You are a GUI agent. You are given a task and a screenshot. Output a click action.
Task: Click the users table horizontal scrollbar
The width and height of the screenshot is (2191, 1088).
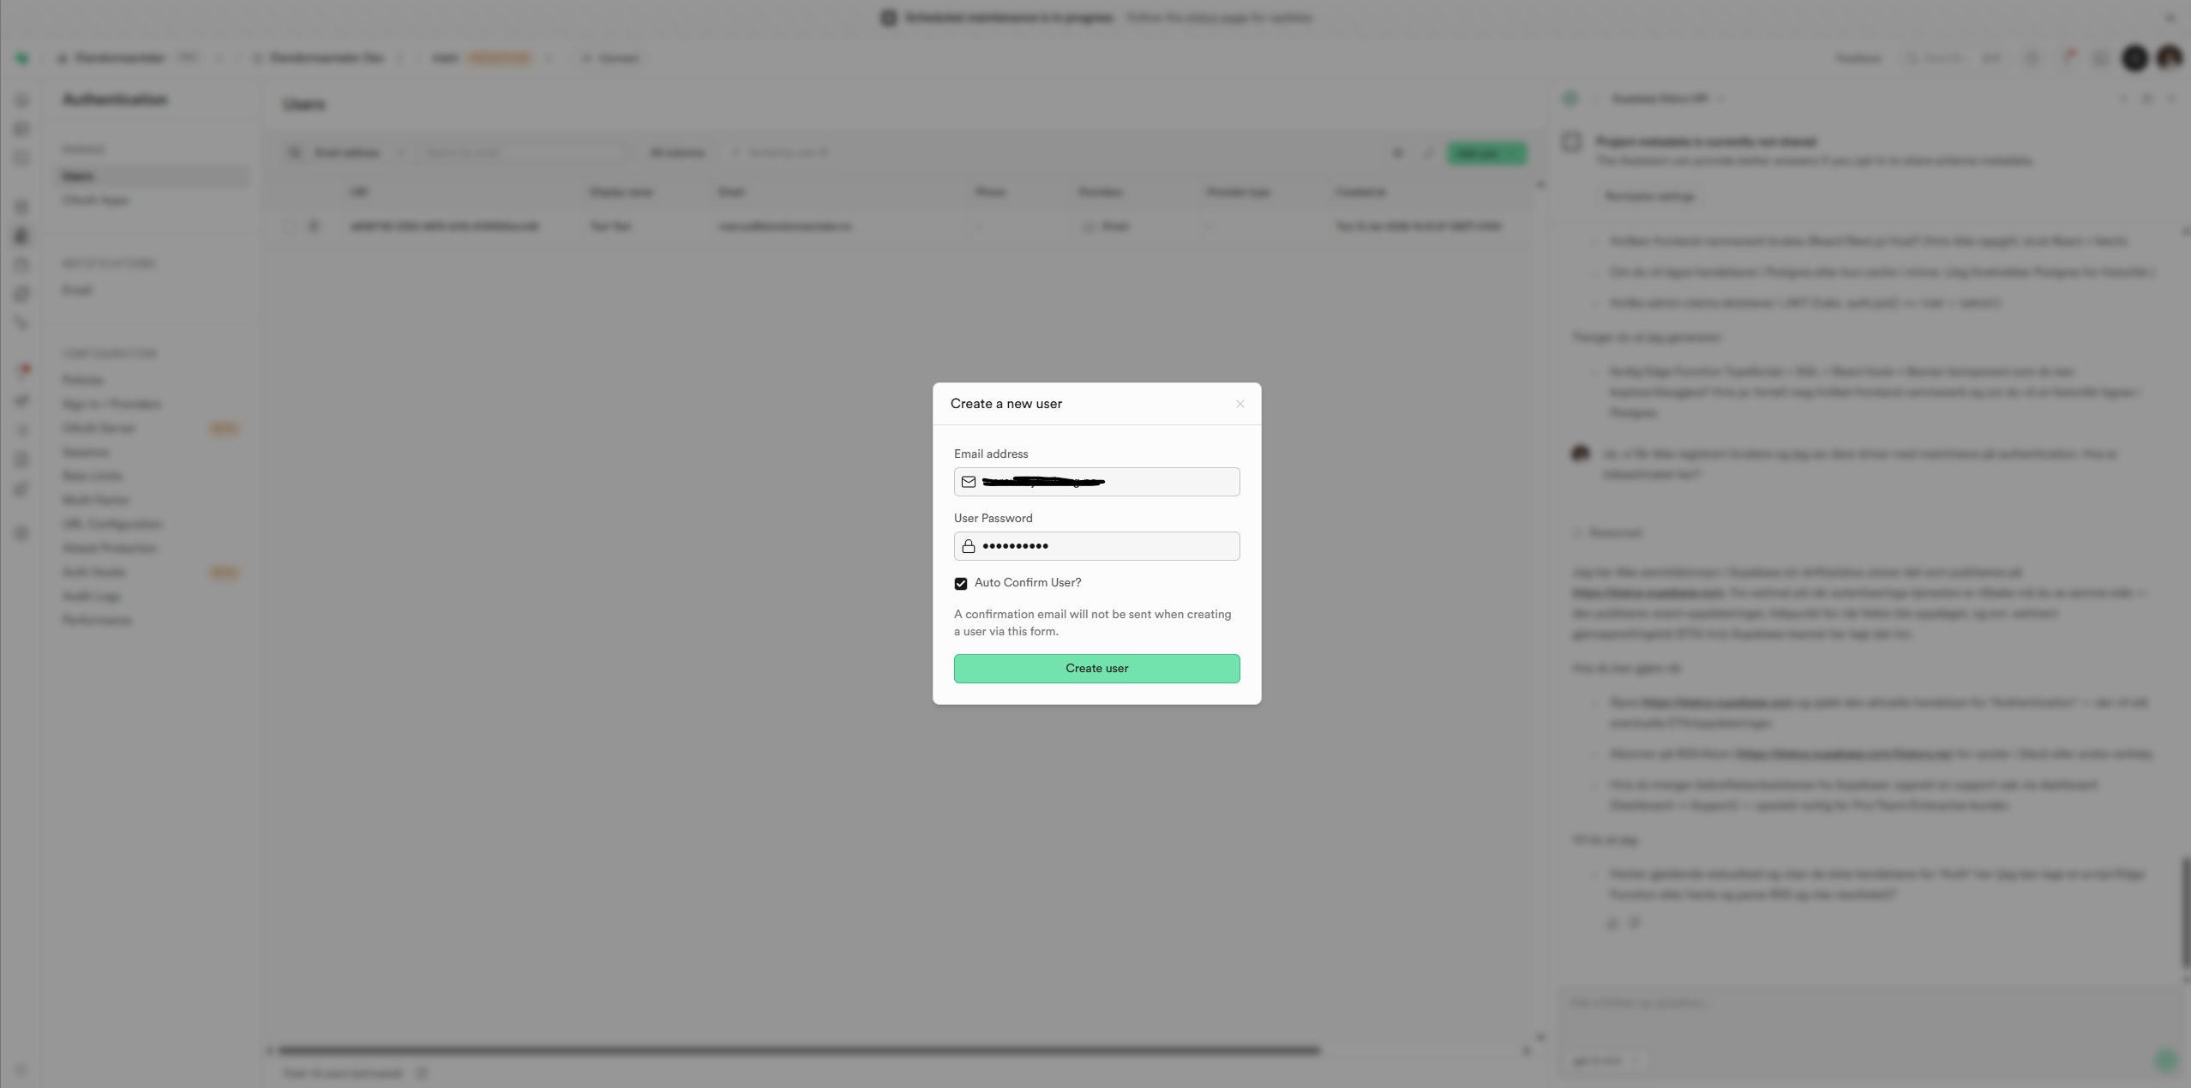(x=797, y=1050)
